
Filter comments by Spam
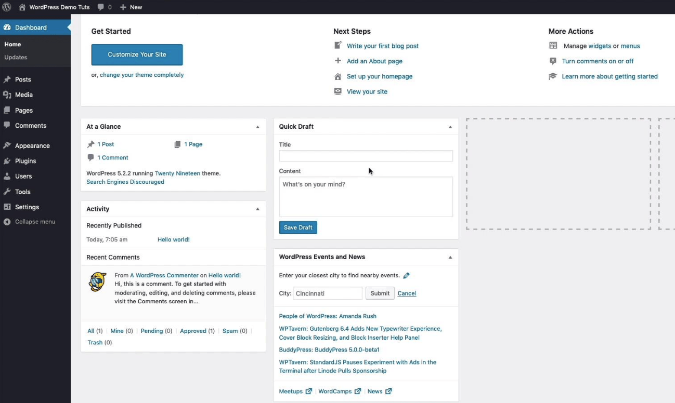[x=230, y=331]
